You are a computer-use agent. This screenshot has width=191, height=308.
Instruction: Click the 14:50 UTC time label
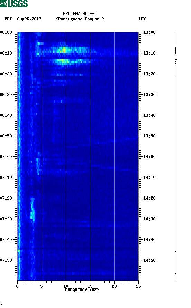[x=149, y=260]
